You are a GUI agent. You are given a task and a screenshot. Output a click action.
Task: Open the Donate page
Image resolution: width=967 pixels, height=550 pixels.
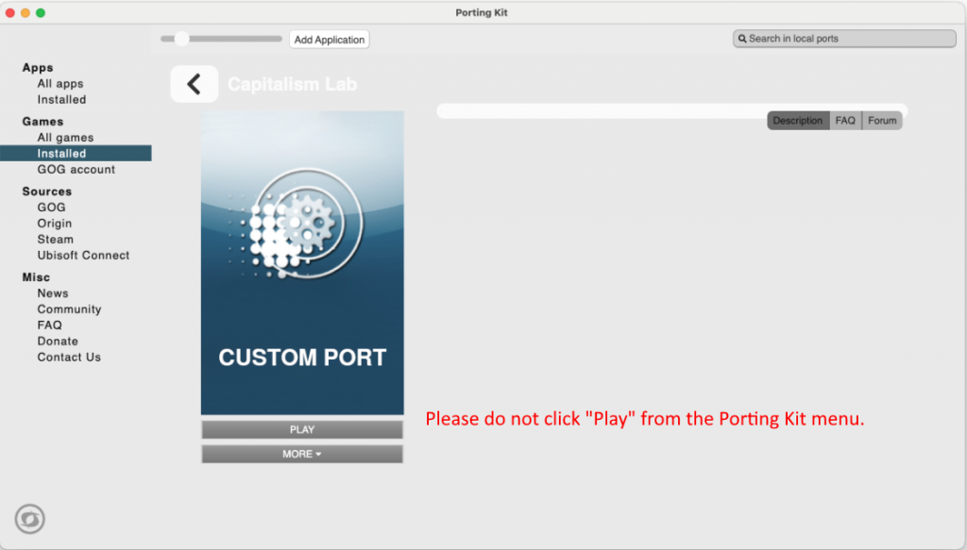(x=58, y=341)
